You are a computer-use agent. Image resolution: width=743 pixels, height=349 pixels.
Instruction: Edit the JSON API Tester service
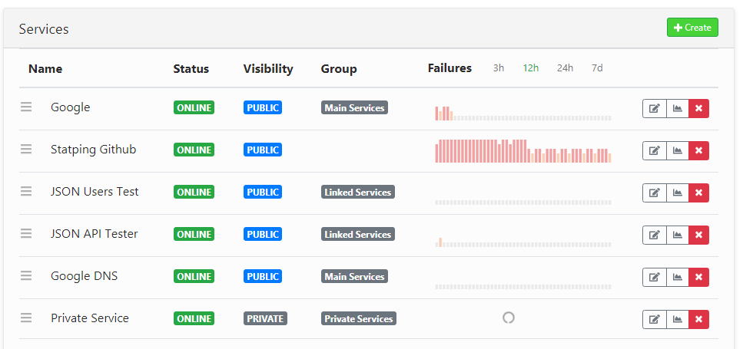tap(655, 235)
